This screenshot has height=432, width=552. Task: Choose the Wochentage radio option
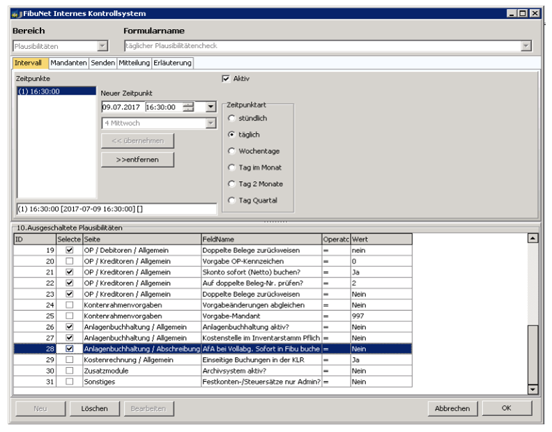click(x=231, y=151)
